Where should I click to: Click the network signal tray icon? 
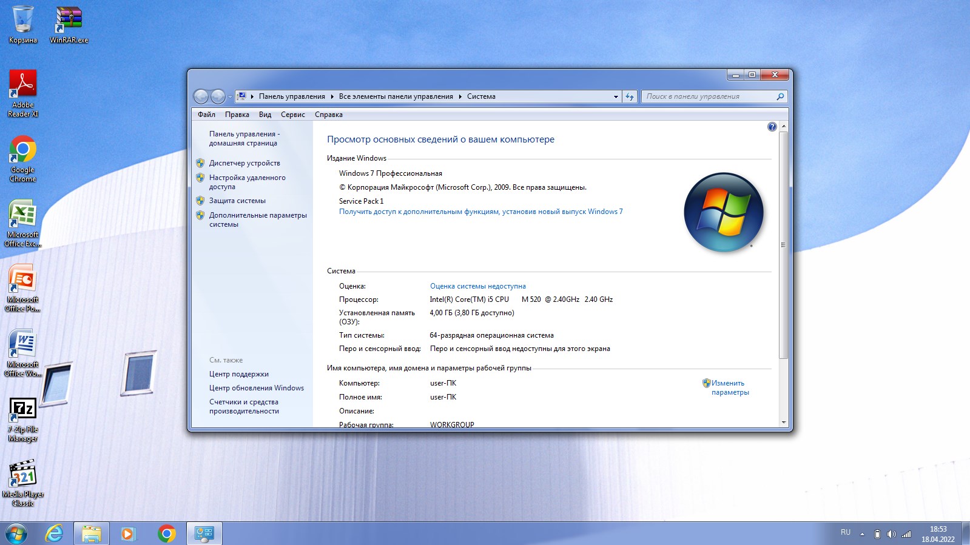(x=906, y=534)
